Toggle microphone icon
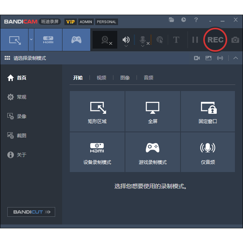Screen dimensions: 243x243 click(x=143, y=39)
